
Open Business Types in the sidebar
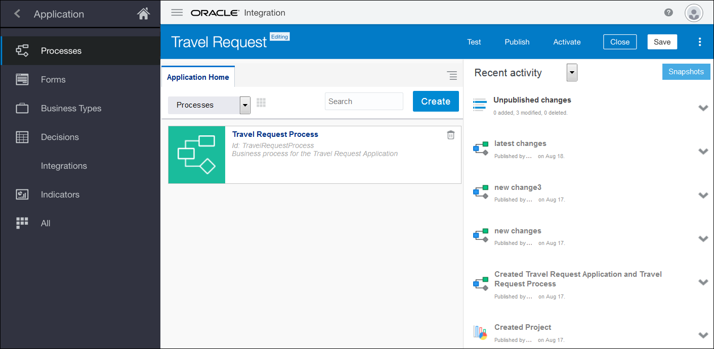80,108
